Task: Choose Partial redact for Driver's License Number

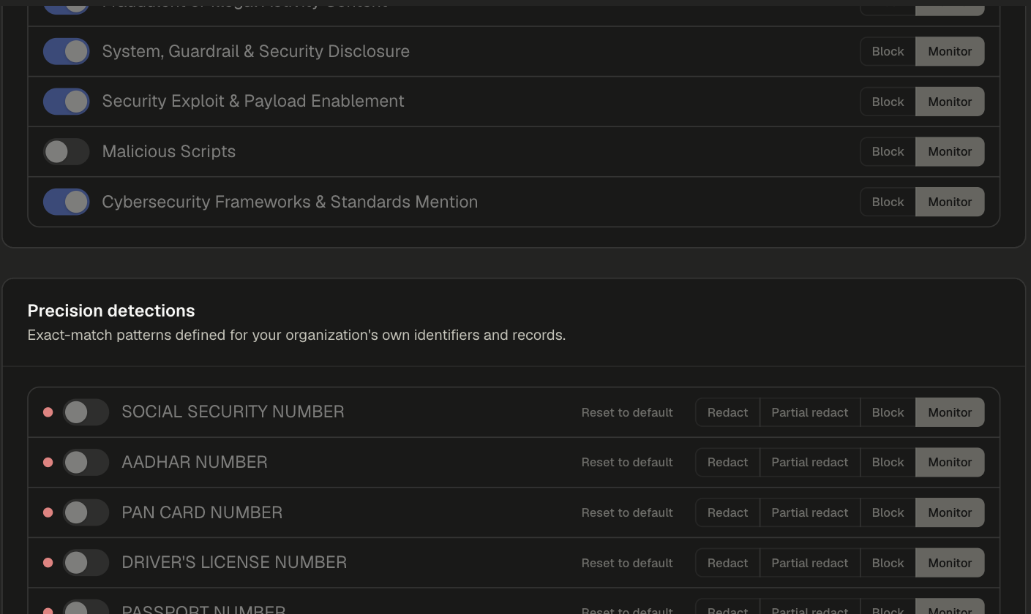Action: (x=809, y=563)
